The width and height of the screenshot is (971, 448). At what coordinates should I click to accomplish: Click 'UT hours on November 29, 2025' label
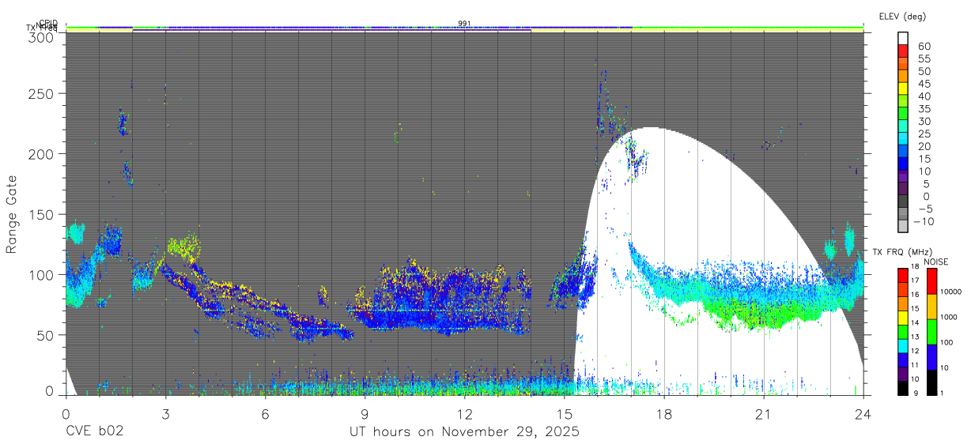click(465, 432)
